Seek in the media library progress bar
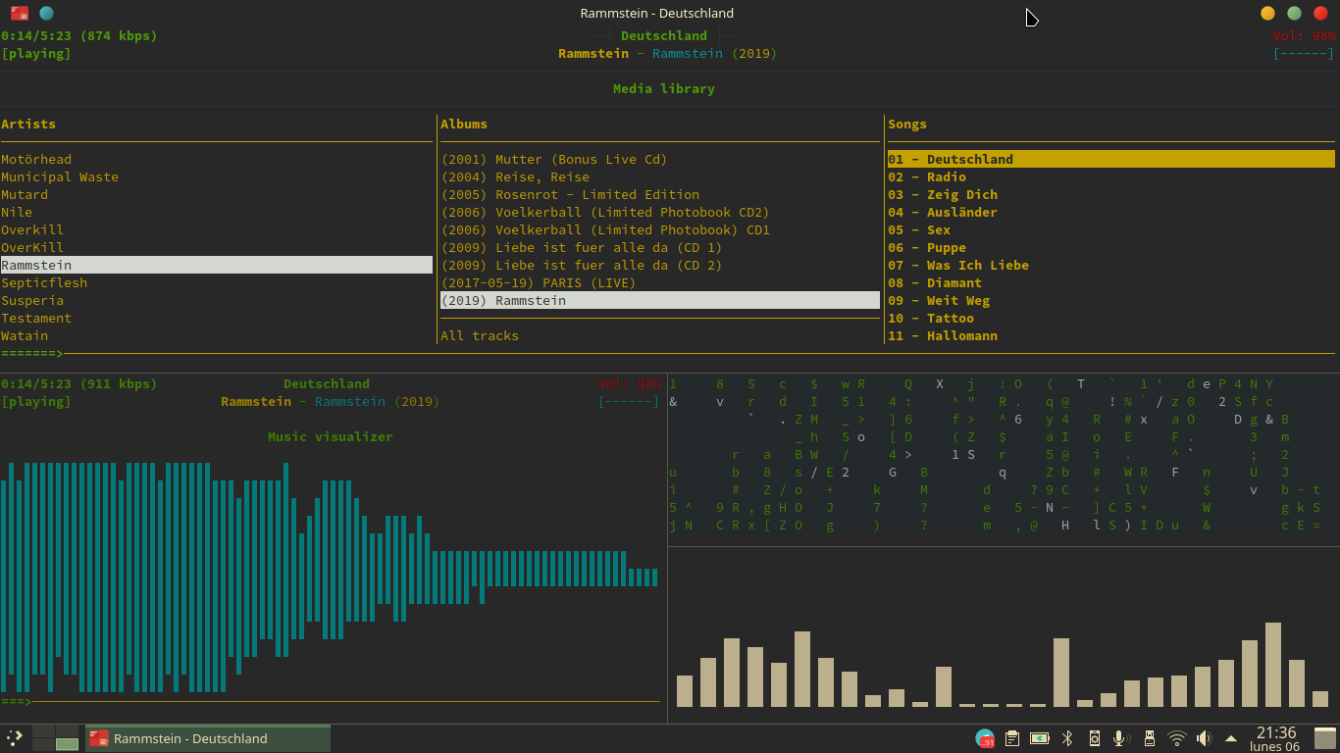The width and height of the screenshot is (1340, 753). point(668,353)
